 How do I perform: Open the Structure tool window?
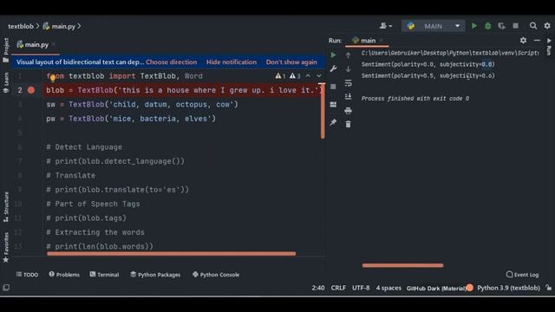(x=6, y=207)
